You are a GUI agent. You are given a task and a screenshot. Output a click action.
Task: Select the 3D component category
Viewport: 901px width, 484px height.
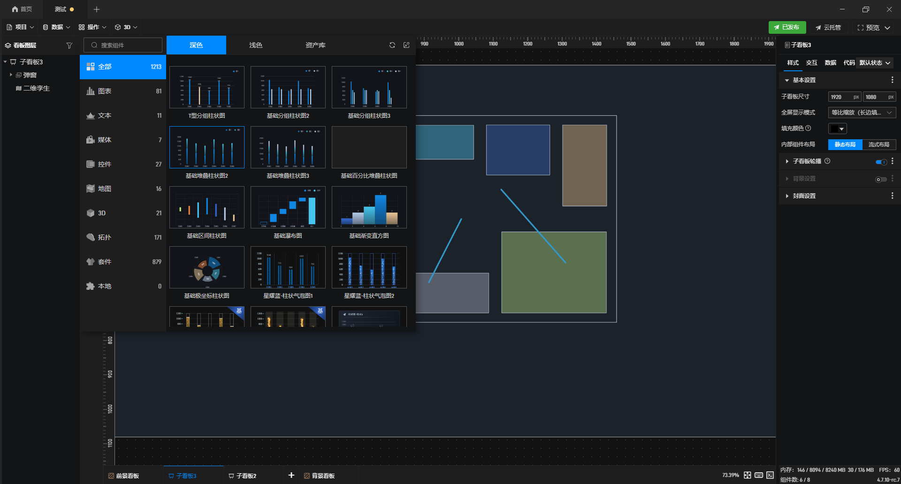coord(123,213)
